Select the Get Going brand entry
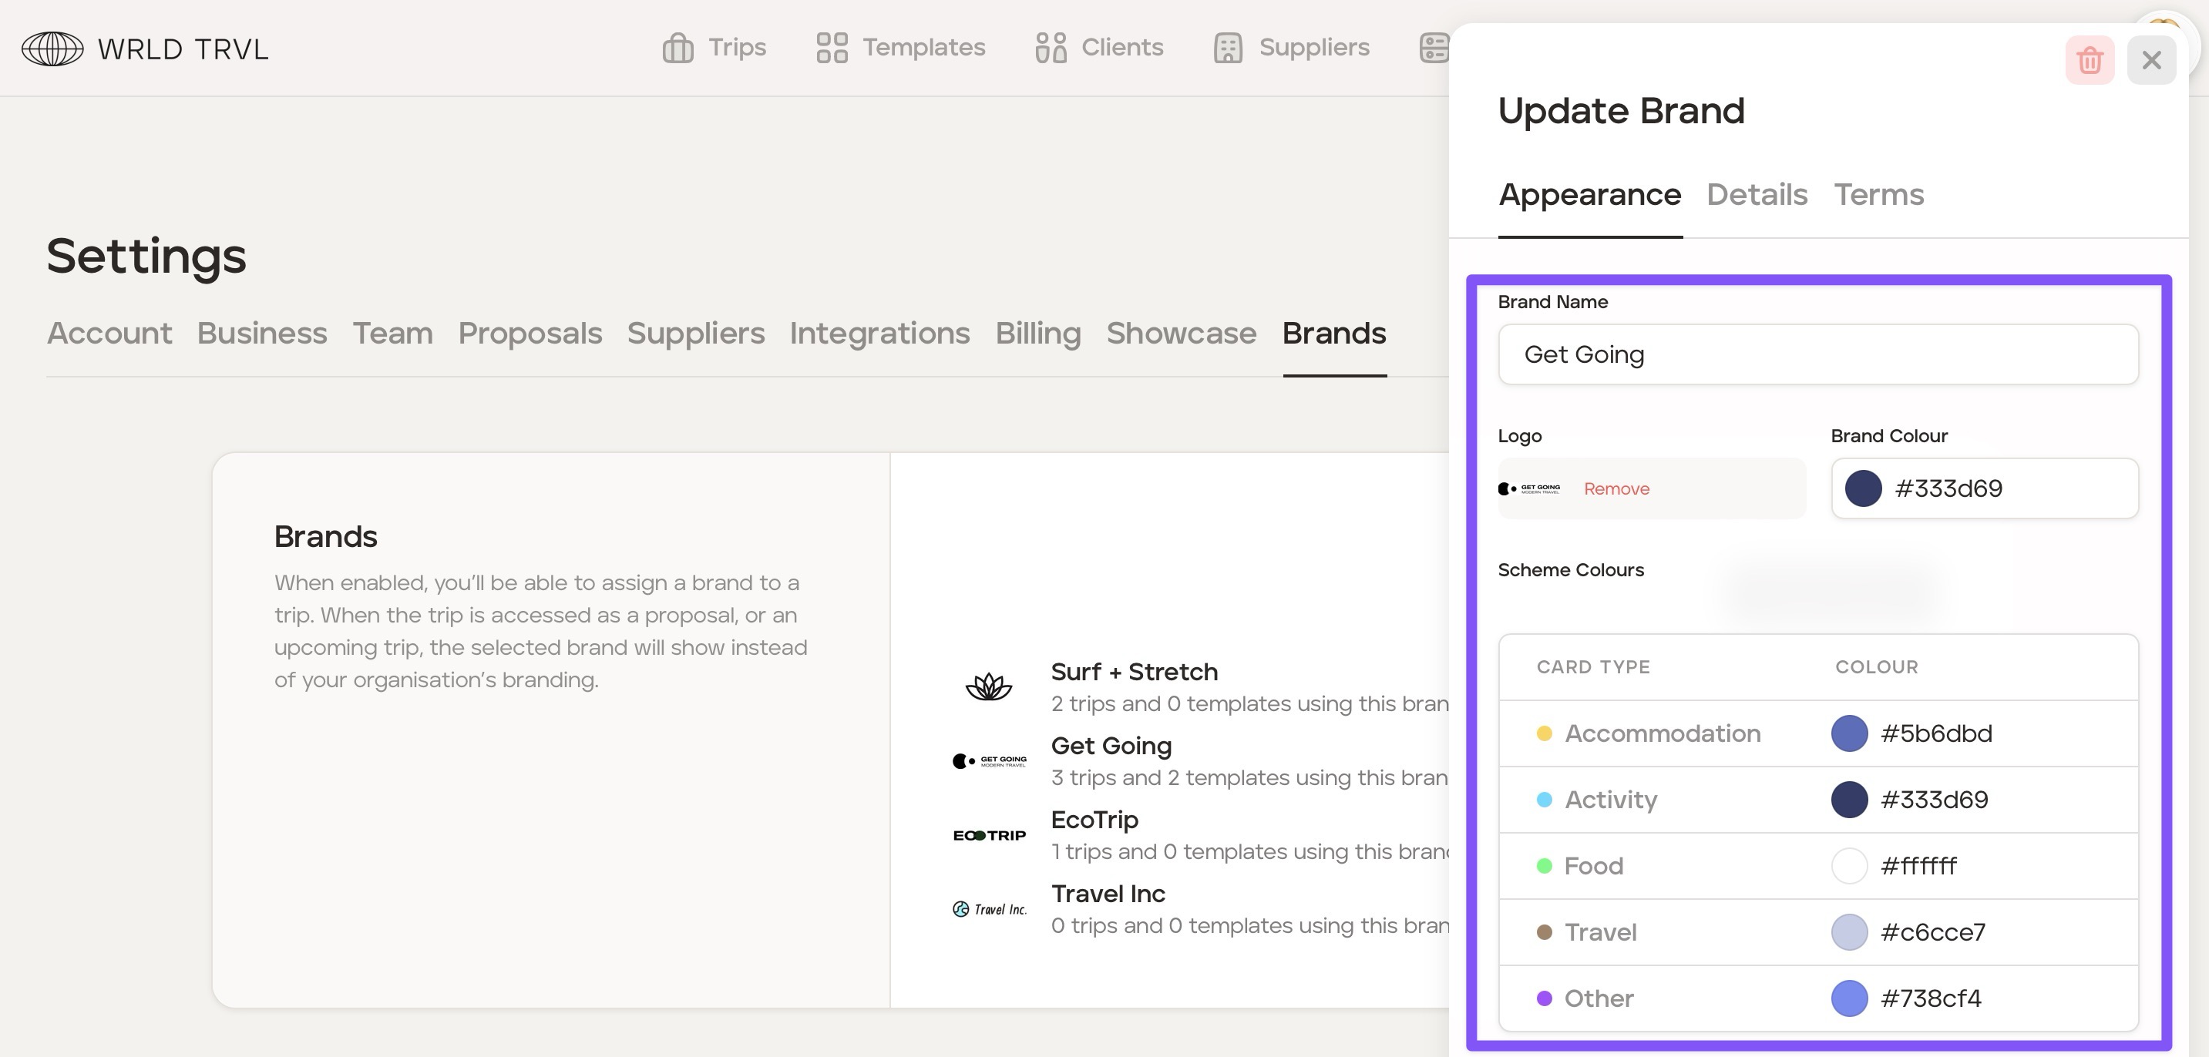Viewport: 2209px width, 1057px height. [1111, 746]
